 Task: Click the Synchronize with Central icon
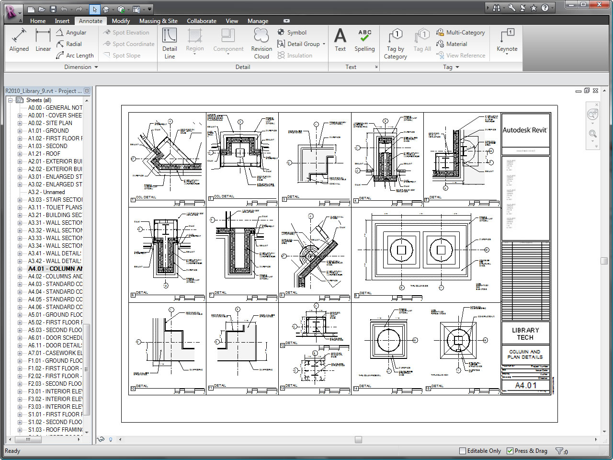pos(121,9)
